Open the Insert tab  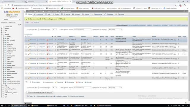pyautogui.click(x=66, y=14)
